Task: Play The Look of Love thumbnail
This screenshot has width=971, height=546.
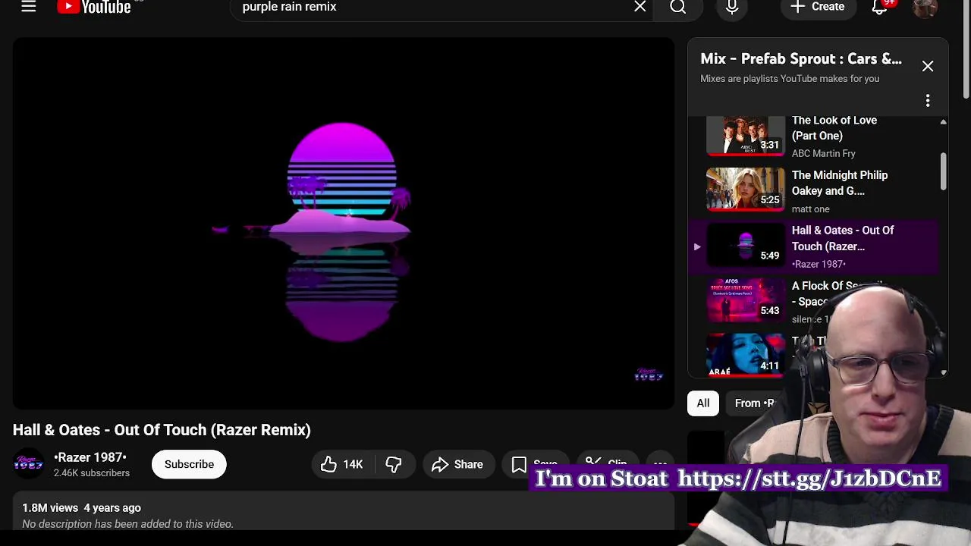Action: [x=746, y=136]
